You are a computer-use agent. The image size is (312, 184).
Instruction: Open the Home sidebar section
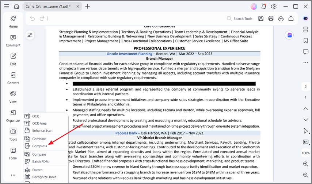pos(13,22)
